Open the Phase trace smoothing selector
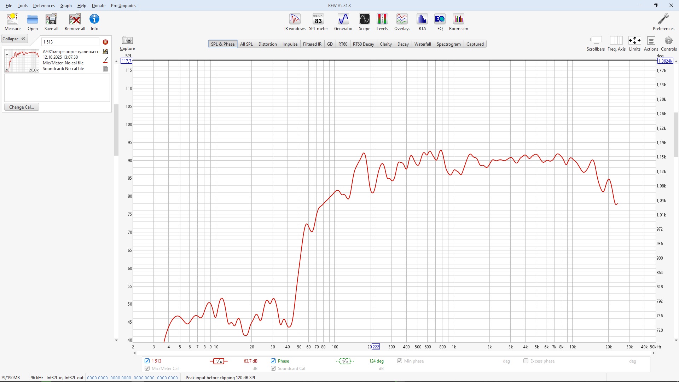Image resolution: width=679 pixels, height=382 pixels. [x=345, y=361]
